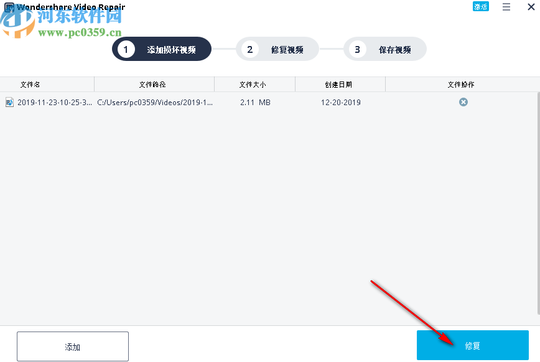Click the 激活 activation badge
Screen dimensions: 540x362
pyautogui.click(x=480, y=6)
